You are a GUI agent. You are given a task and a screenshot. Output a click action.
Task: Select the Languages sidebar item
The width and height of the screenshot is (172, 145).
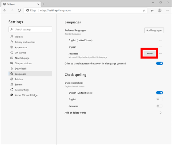point(30,74)
